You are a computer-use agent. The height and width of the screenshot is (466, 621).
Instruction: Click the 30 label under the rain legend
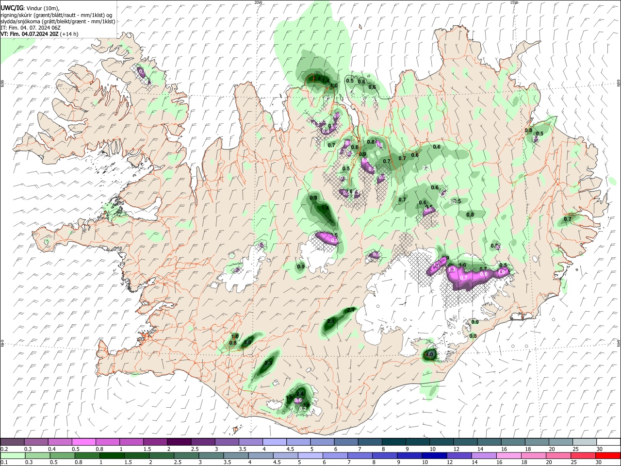pos(600,463)
